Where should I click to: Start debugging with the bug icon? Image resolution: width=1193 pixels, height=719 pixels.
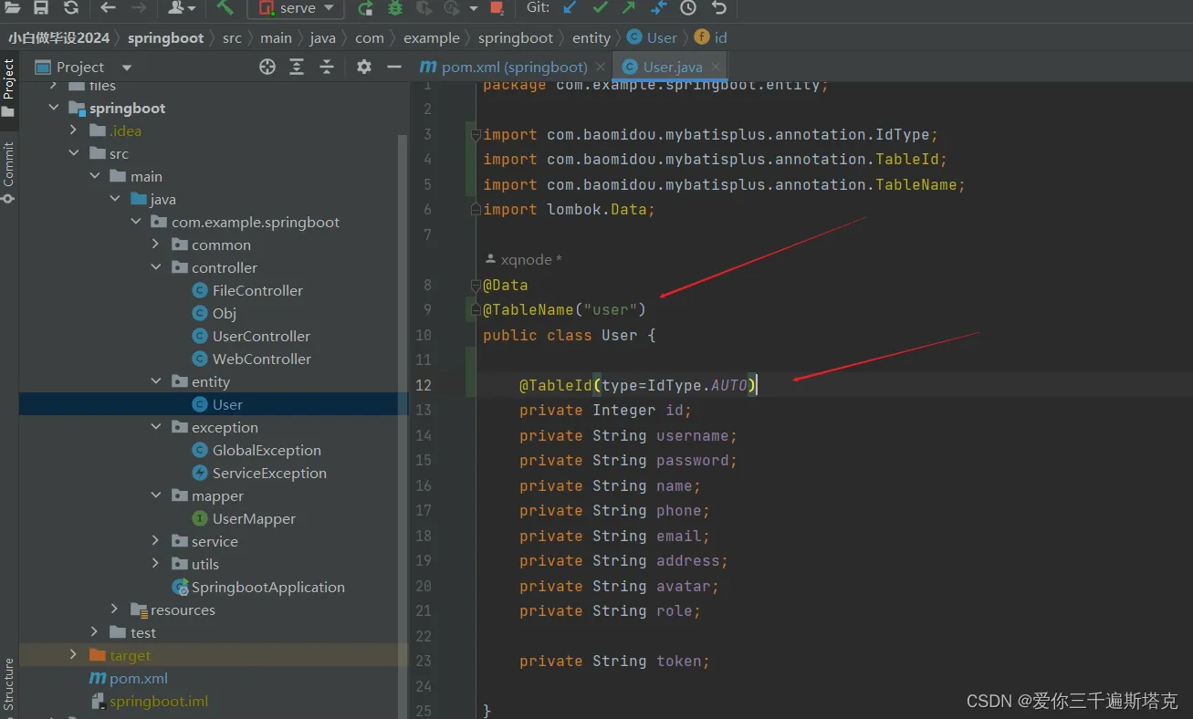(x=394, y=8)
